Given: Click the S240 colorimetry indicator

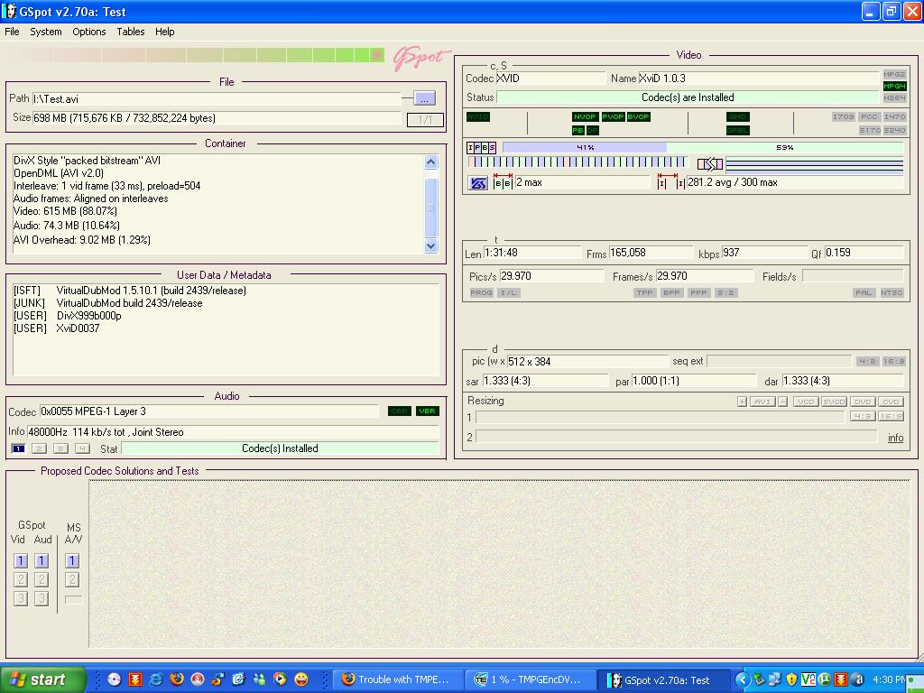Looking at the screenshot, I should click(894, 130).
